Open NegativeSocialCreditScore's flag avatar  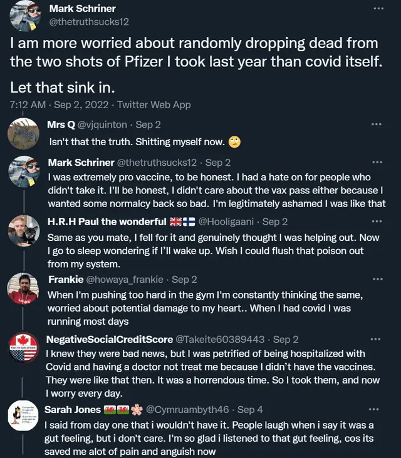pos(24,349)
